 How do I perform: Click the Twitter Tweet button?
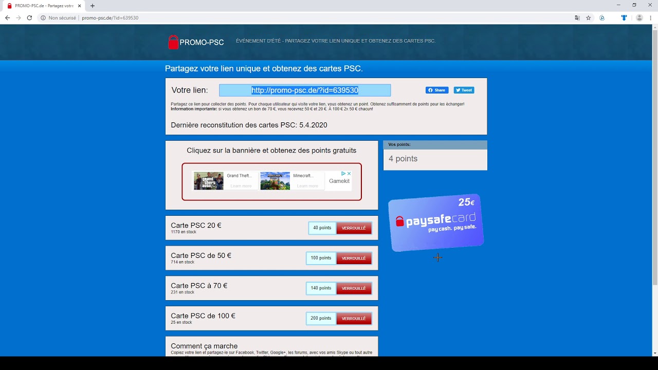[x=464, y=90]
